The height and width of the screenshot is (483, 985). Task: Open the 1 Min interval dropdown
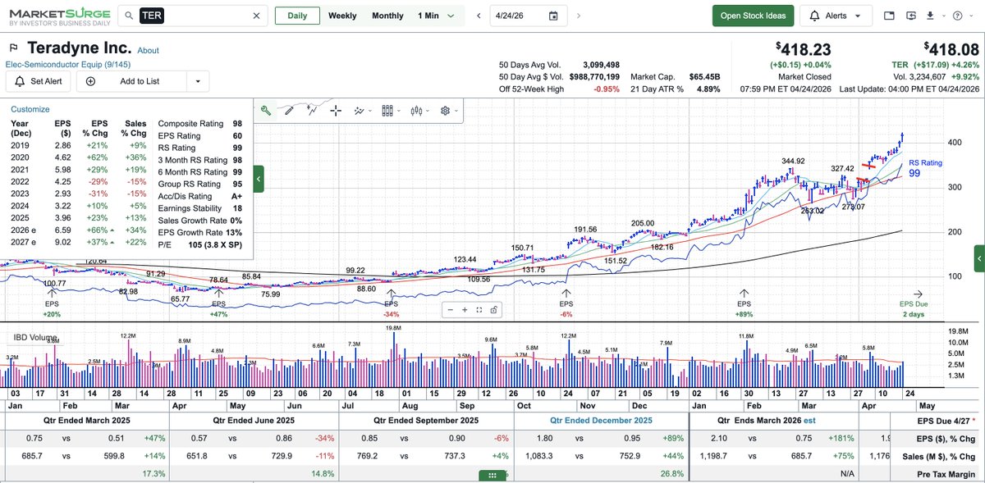pyautogui.click(x=435, y=16)
